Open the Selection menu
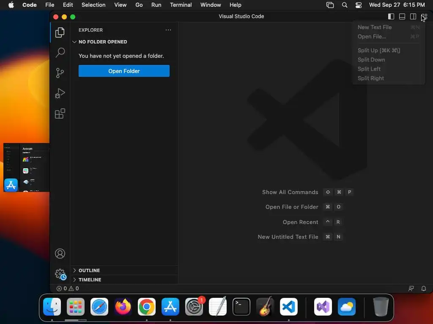The width and height of the screenshot is (433, 324). (93, 5)
